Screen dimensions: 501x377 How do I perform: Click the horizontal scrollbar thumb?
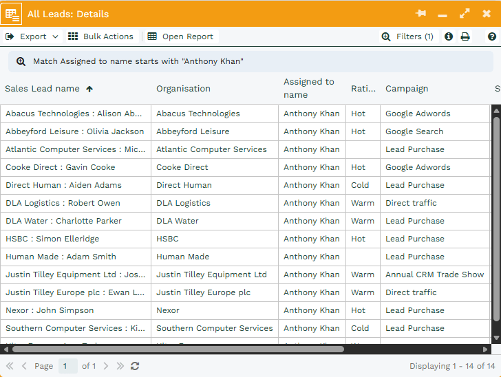pyautogui.click(x=178, y=349)
